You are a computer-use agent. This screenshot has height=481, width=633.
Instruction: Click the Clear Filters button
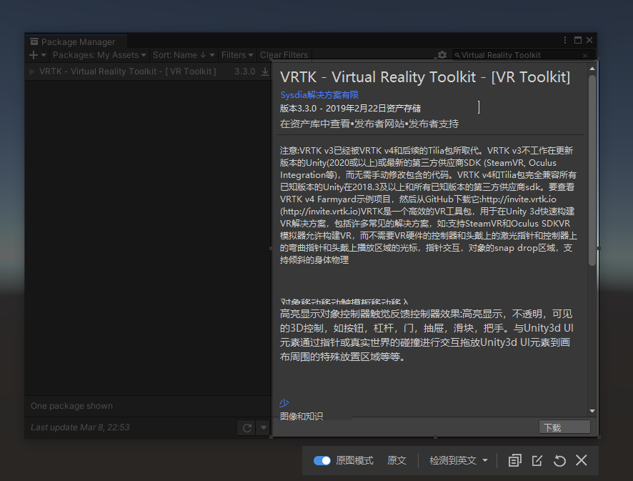coord(284,55)
